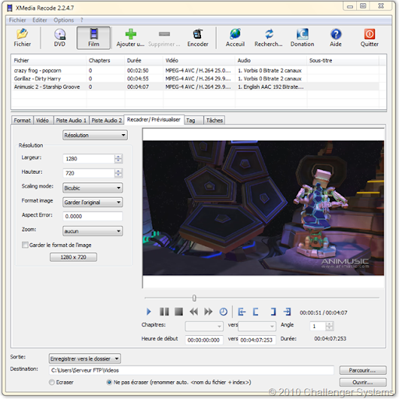Screen dimensions: 399x399
Task: Switch to the Tâches tab
Action: click(214, 120)
